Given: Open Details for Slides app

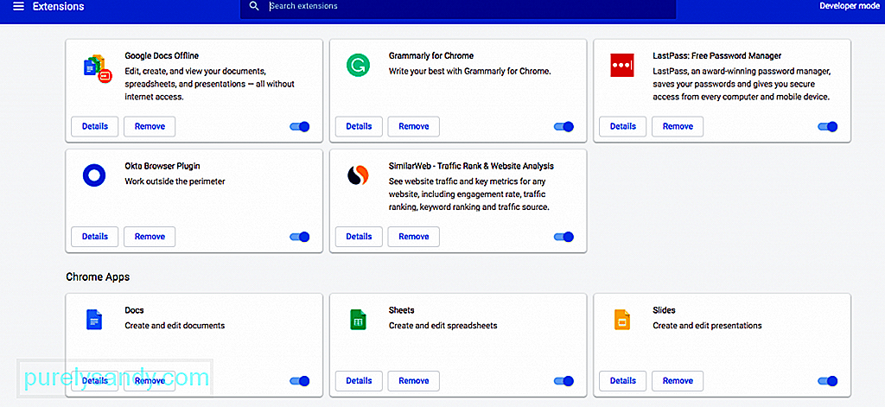Looking at the screenshot, I should [x=622, y=381].
